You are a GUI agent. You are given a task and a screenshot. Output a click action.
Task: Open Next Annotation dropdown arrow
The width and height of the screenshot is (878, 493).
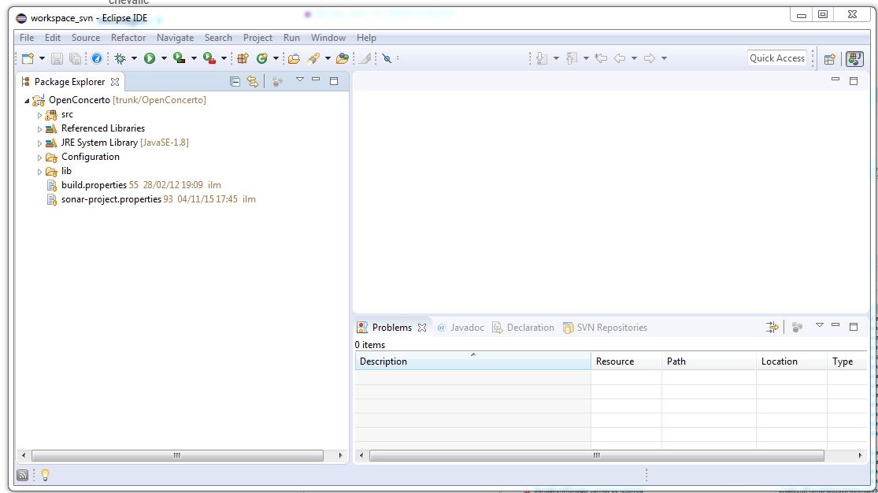click(x=556, y=58)
